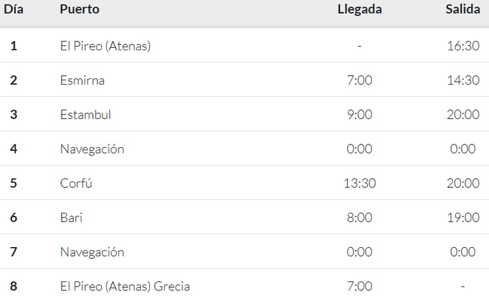Click the day number 5 cell
This screenshot has width=489, height=298.
click(x=13, y=183)
